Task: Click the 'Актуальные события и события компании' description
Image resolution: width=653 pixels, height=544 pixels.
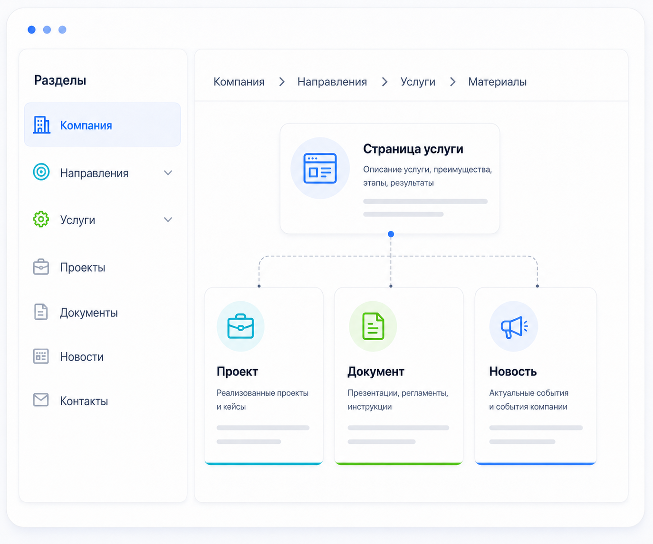Action: pos(528,400)
